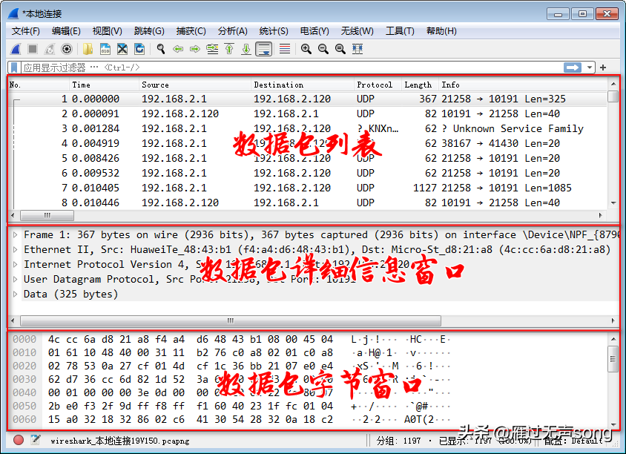Click packet details horizontal scrollbar thumb
This screenshot has width=626, height=454.
[x=231, y=320]
